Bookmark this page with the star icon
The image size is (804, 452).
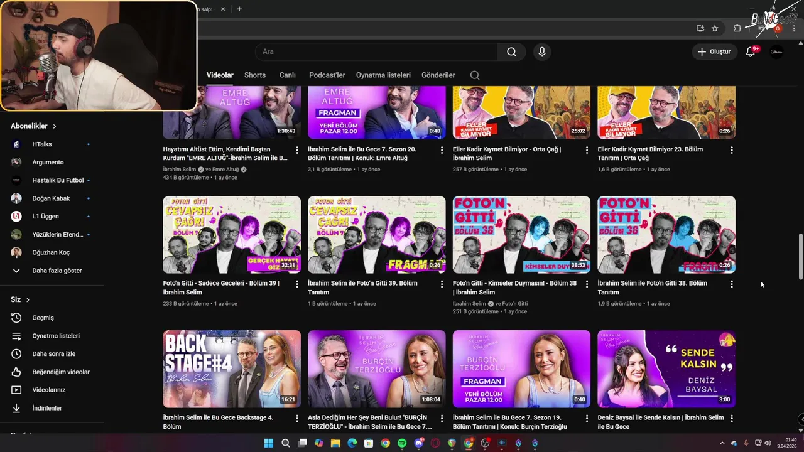click(715, 28)
